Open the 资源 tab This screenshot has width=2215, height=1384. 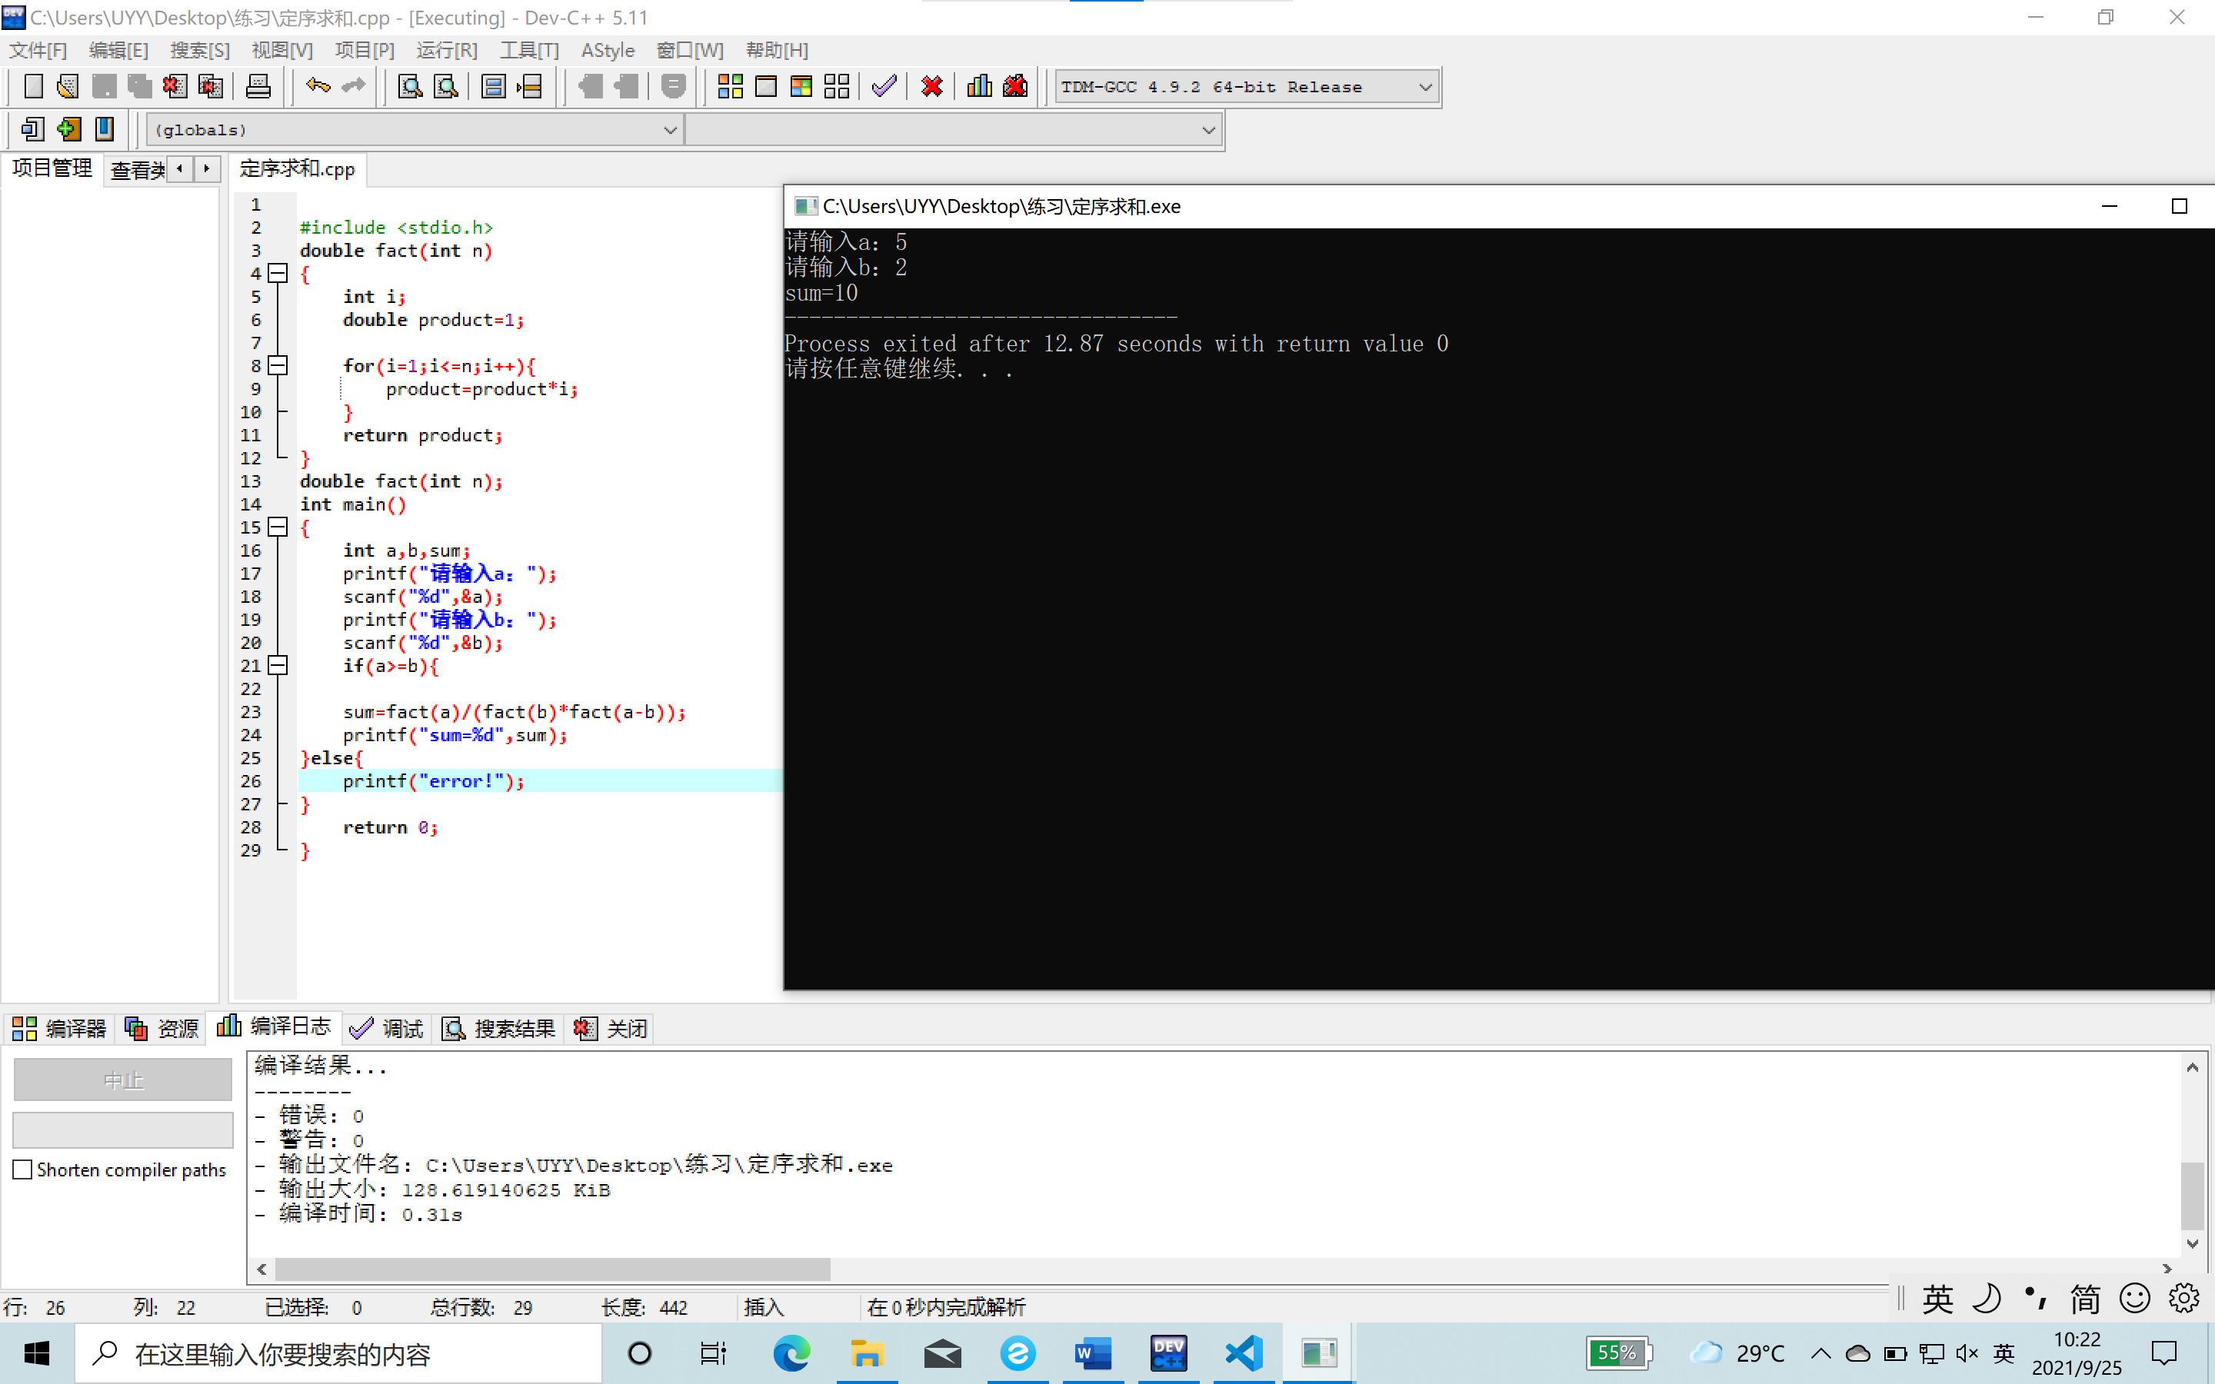[162, 1028]
